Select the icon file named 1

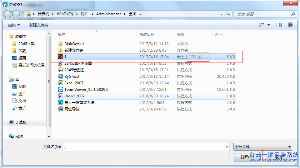tap(60, 57)
